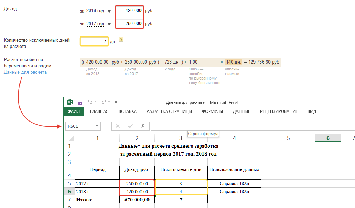Select cell with 420 000,00 income
The image size is (355, 208).
137,191
